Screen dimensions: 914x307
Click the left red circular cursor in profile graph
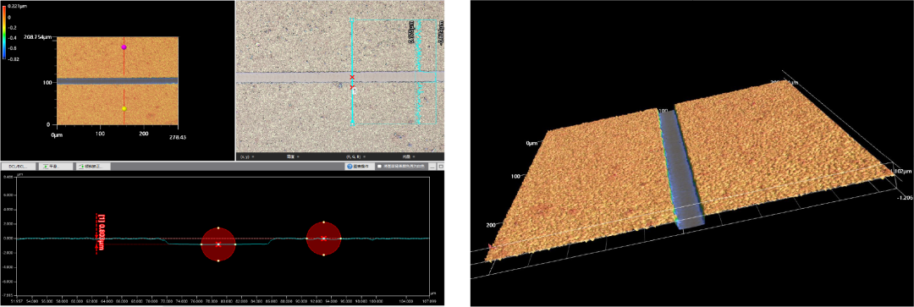pyautogui.click(x=218, y=244)
